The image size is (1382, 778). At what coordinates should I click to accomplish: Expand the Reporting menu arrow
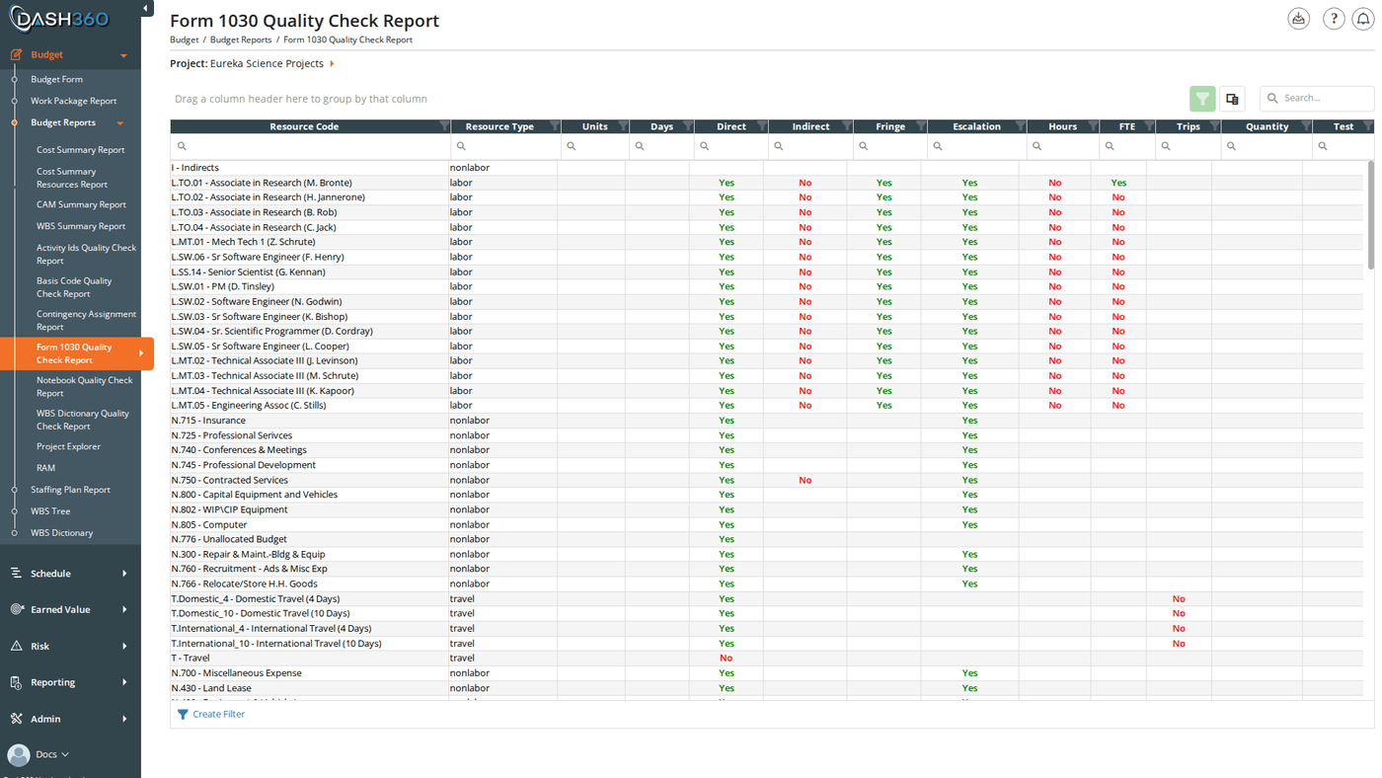(x=124, y=682)
